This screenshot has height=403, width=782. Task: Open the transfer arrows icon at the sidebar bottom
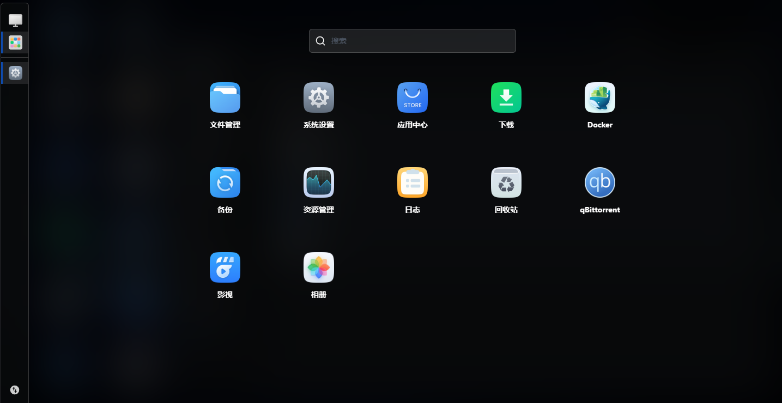coord(15,389)
